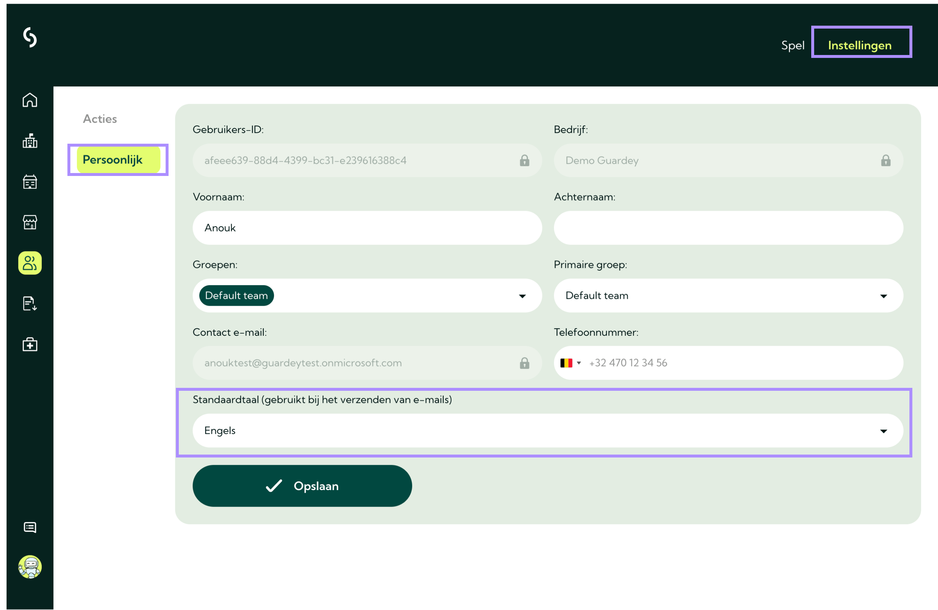
Task: Open the shop storefront sidebar icon
Action: (x=30, y=223)
